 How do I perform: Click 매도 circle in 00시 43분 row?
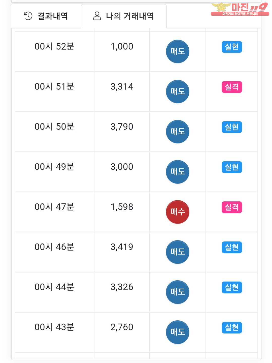pyautogui.click(x=178, y=332)
